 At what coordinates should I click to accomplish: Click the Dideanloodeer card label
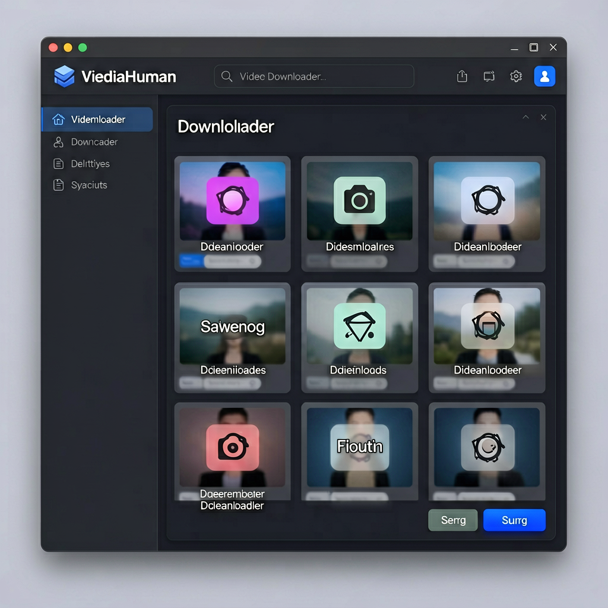[x=487, y=370]
